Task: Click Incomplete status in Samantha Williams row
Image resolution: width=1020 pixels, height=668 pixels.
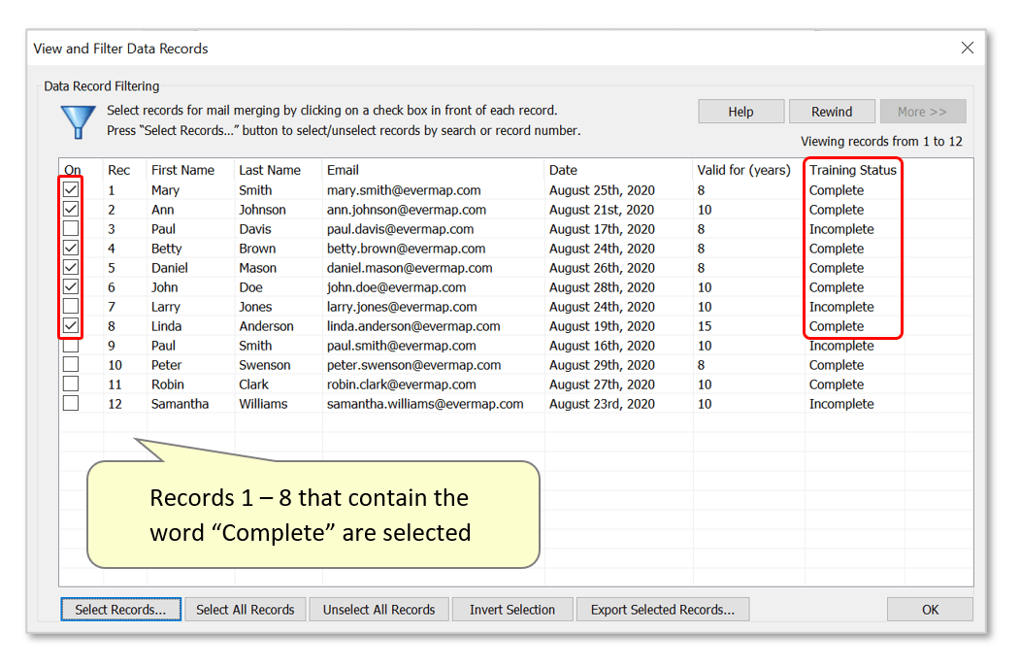Action: 841,404
